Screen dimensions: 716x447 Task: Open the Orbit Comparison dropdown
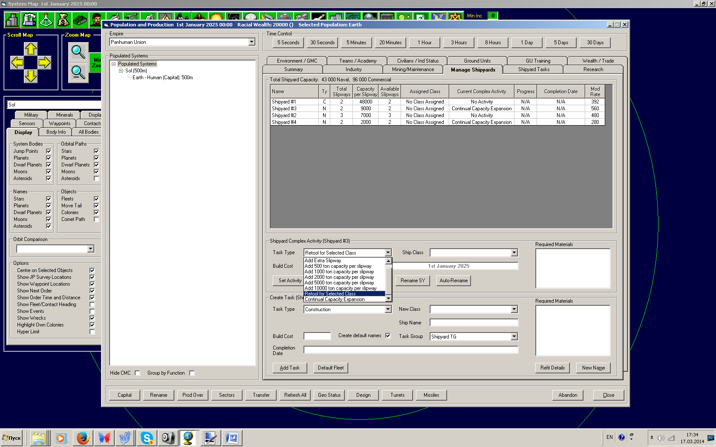[x=91, y=249]
